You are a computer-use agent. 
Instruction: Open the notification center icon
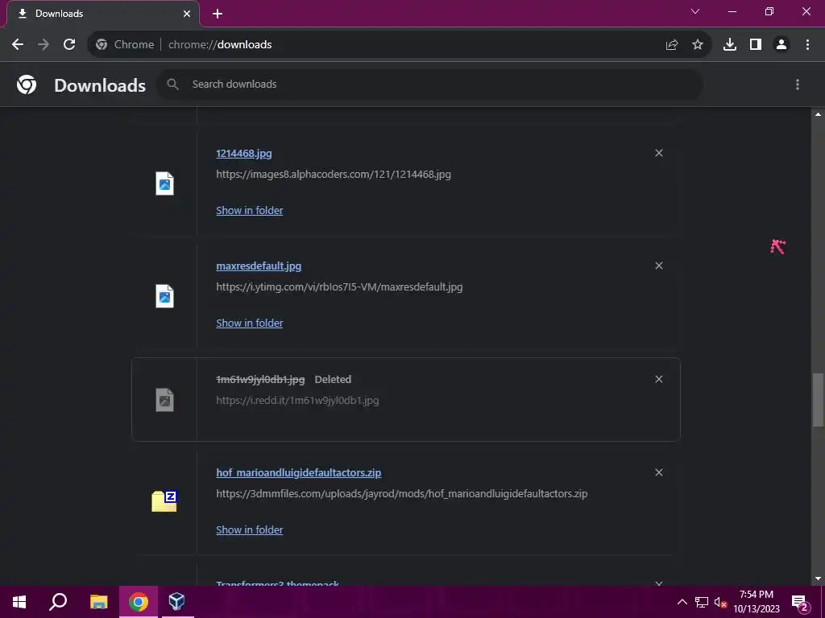(x=800, y=602)
